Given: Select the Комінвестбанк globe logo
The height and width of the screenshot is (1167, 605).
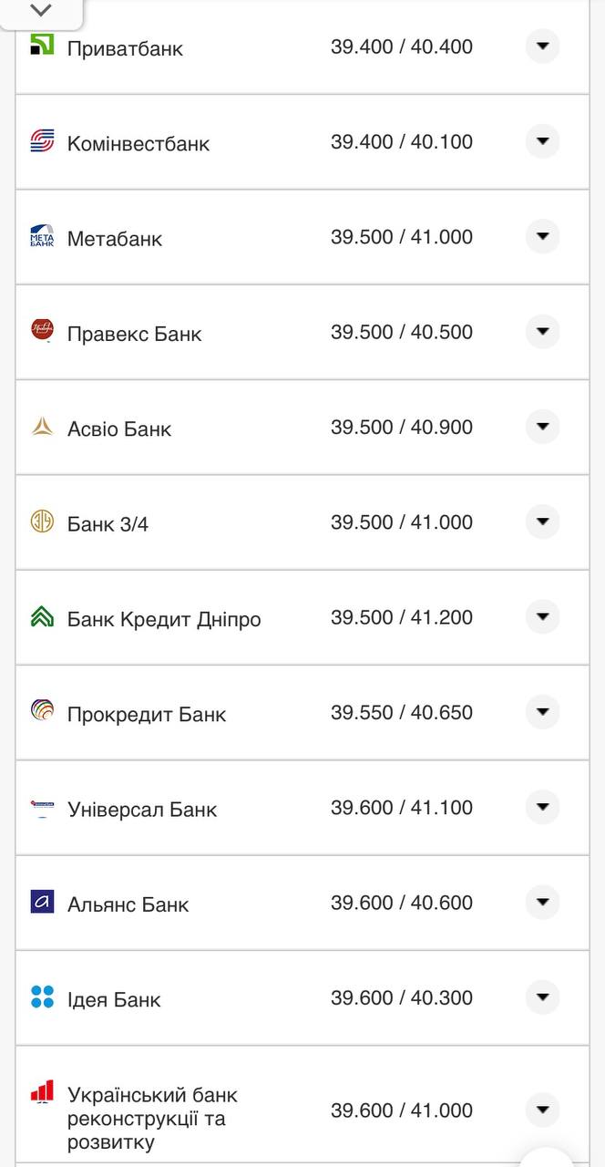Looking at the screenshot, I should point(41,141).
